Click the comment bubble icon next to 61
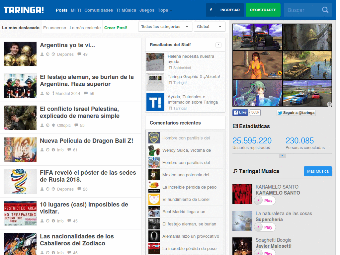Image resolution: width=340 pixels, height=255 pixels. point(69,150)
